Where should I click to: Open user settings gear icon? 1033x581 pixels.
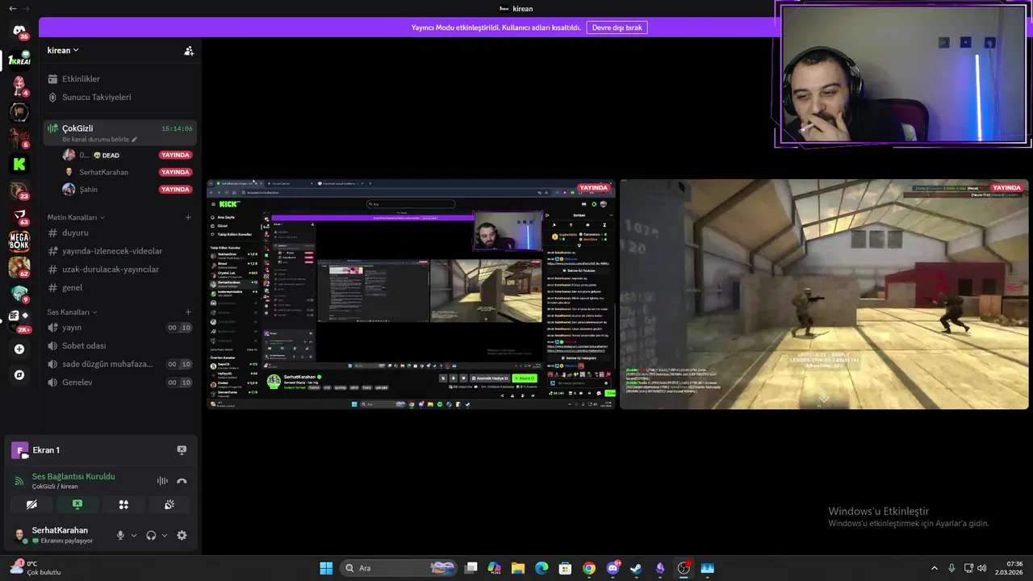182,535
